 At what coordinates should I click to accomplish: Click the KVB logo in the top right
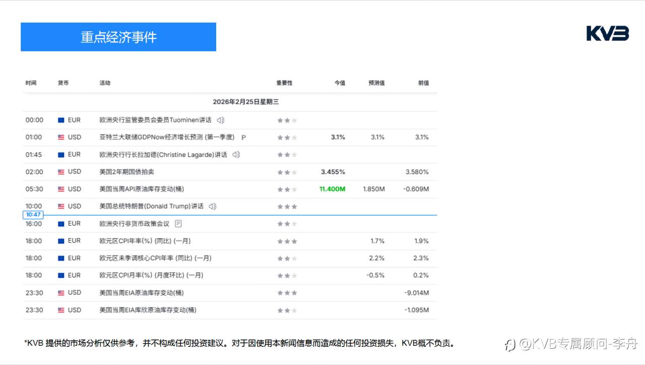point(607,33)
